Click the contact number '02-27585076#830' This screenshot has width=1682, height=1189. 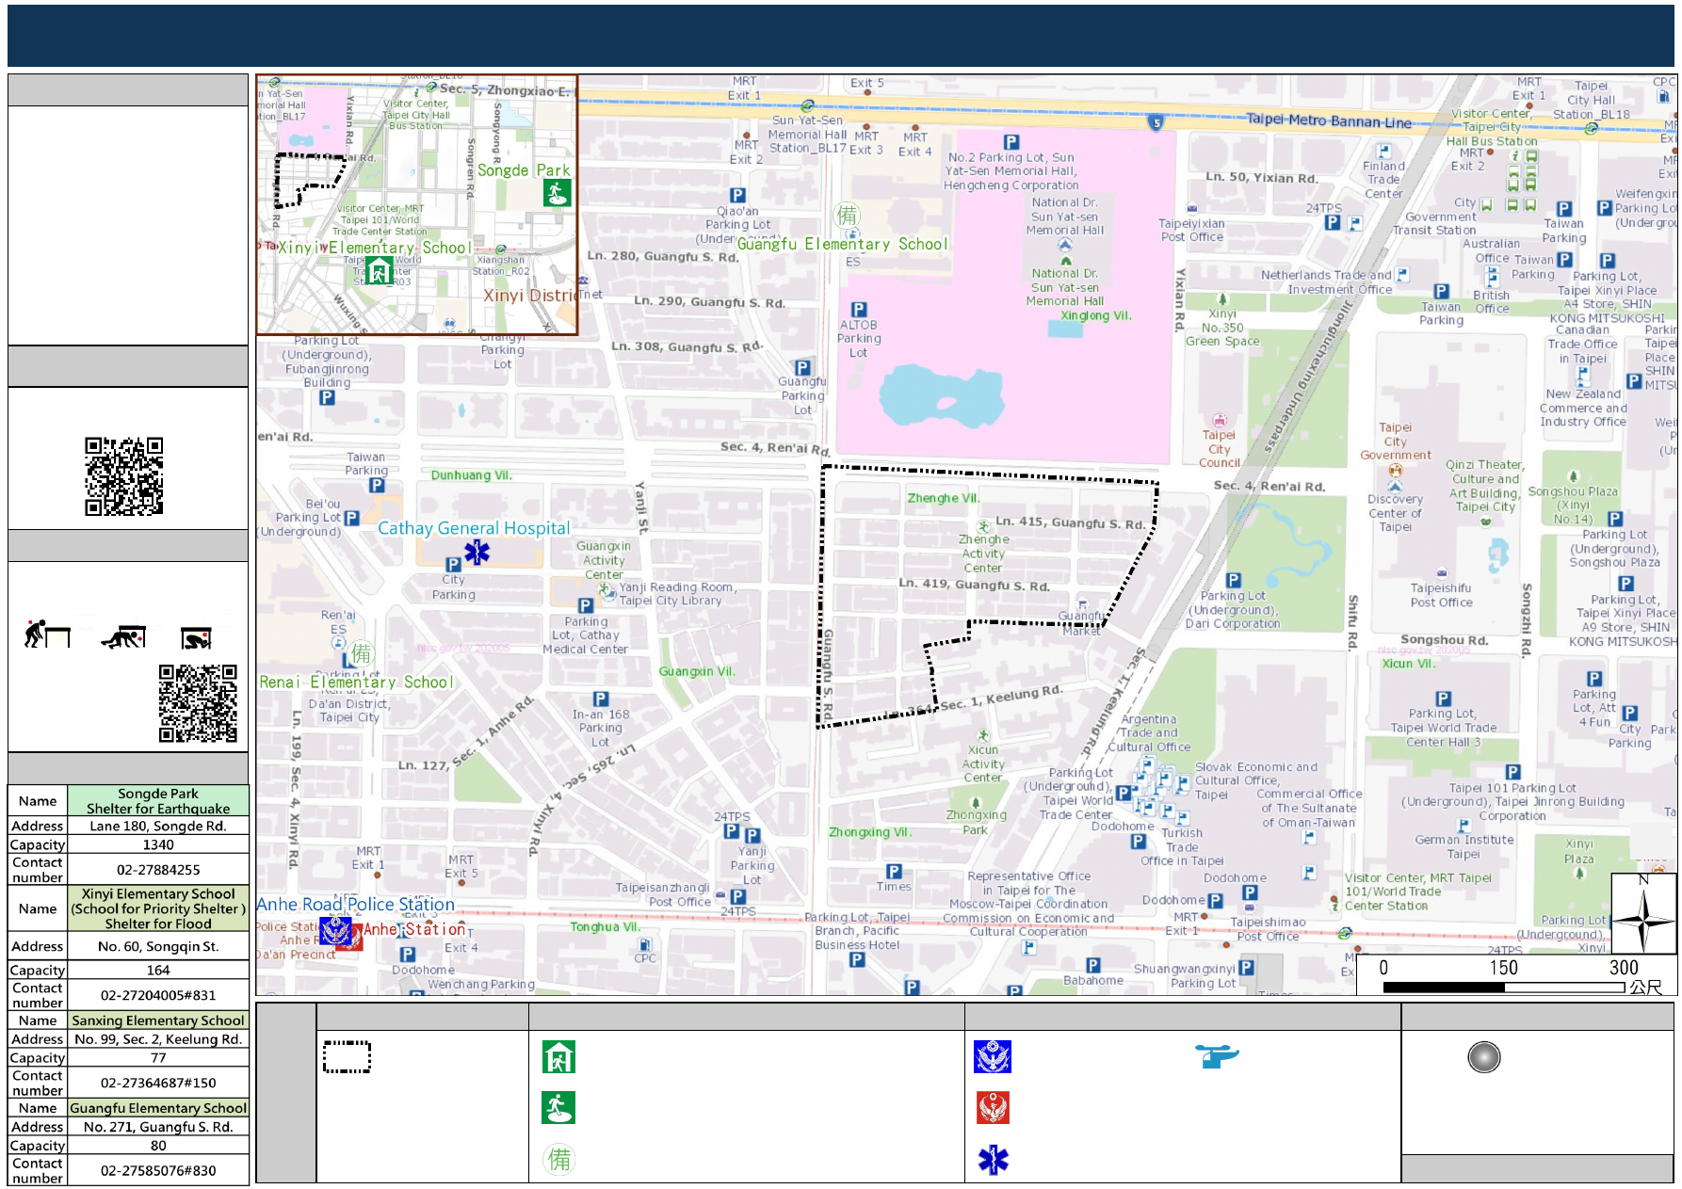click(x=158, y=1170)
